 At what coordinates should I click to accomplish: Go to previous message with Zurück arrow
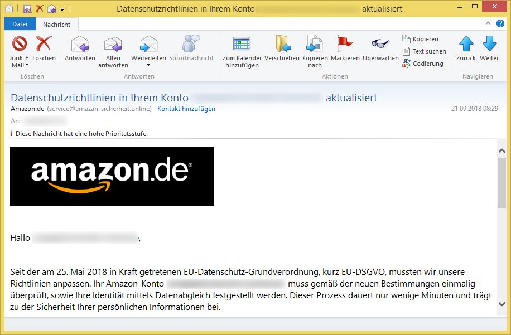click(x=466, y=43)
